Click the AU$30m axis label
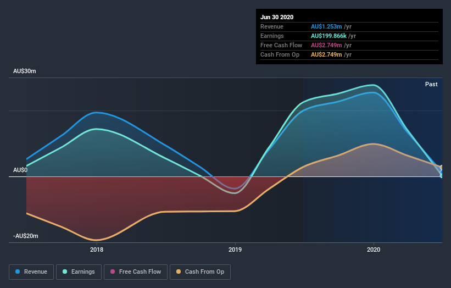The height and width of the screenshot is (288, 451). pos(25,71)
